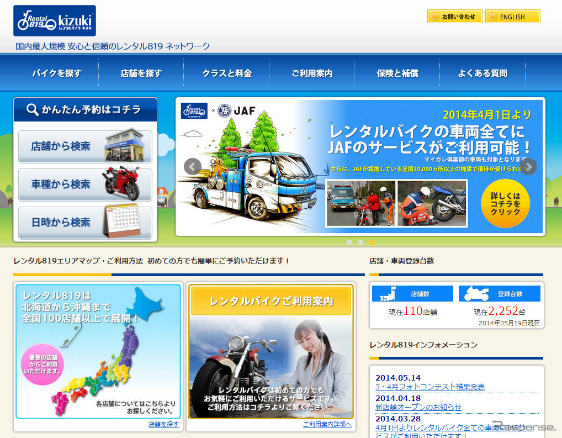
Task: Switch site to ENGLISH
Action: click(512, 17)
